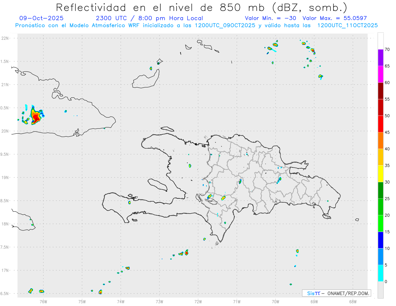Screen dimensions: 396x306
Task: Select the '68W' longitude label
Action: [x=353, y=301]
